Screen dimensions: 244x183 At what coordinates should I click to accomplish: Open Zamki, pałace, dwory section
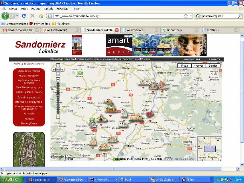click(x=29, y=92)
